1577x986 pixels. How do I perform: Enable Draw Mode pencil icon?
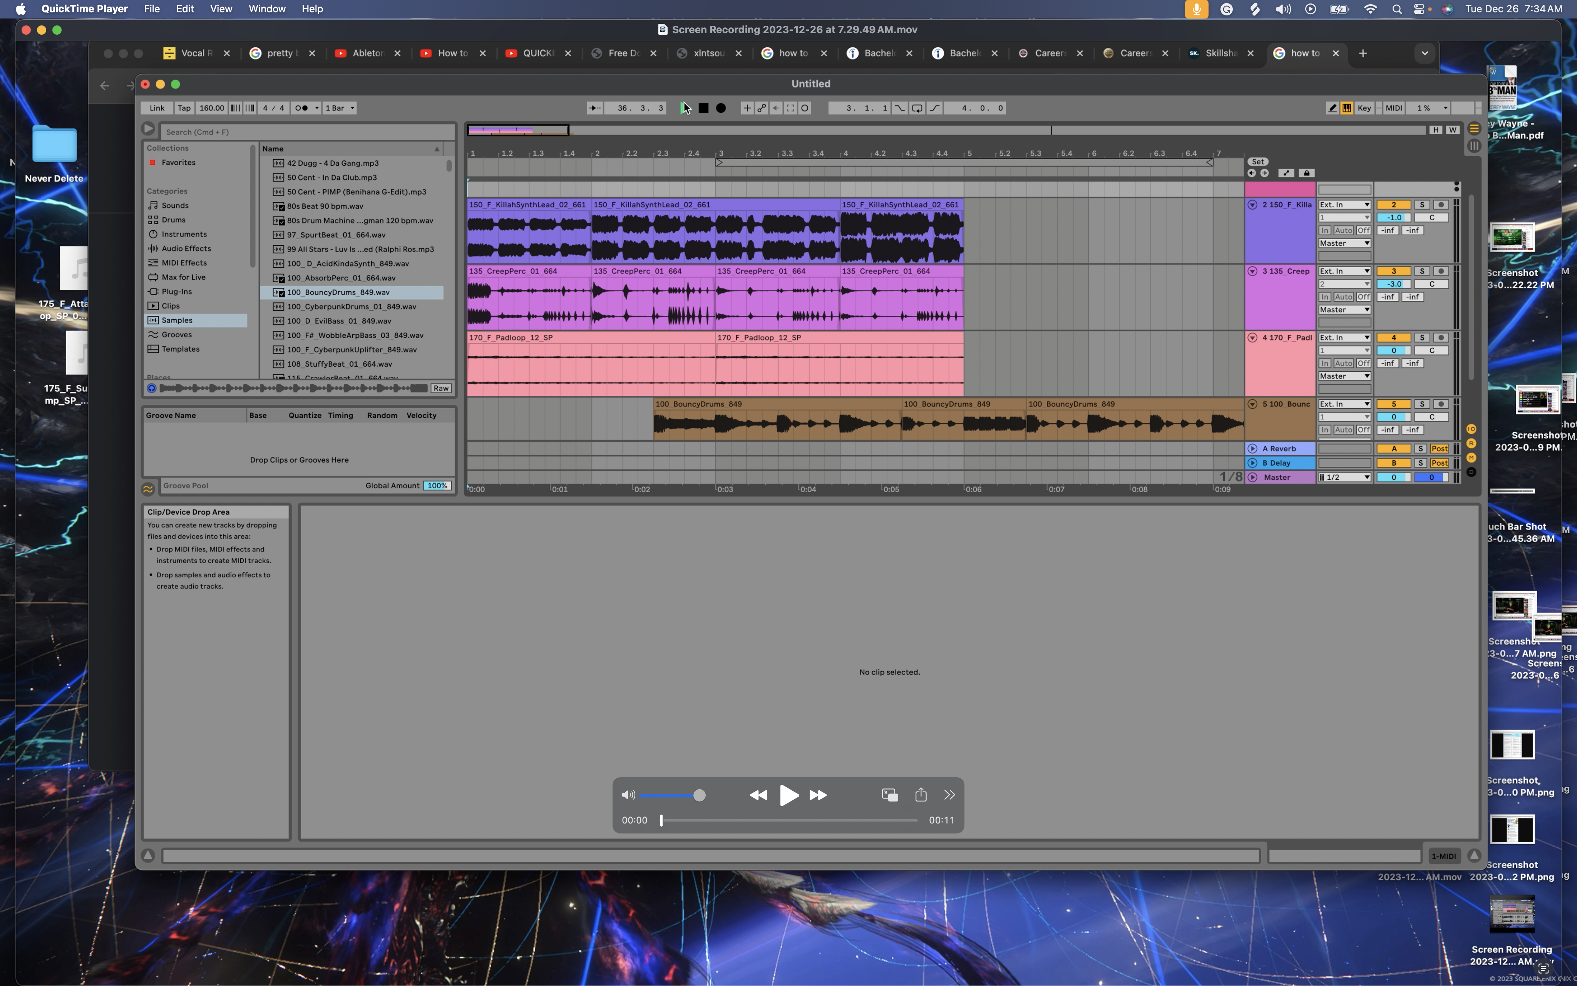pyautogui.click(x=1332, y=108)
